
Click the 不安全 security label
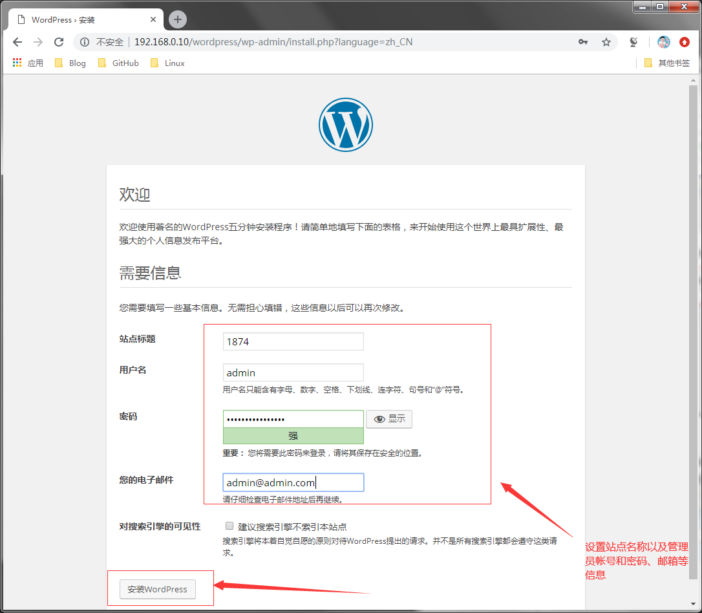(x=110, y=42)
